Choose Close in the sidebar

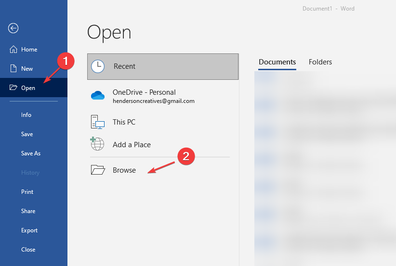coord(28,250)
